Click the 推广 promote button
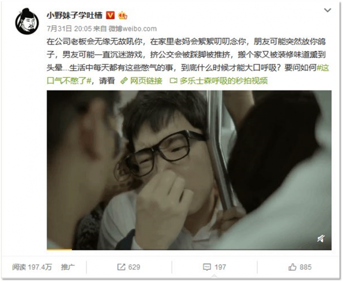Viewport: 343px width, 282px height. pos(68,267)
